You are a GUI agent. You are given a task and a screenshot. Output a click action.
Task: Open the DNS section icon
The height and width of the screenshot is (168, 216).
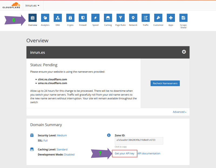(58, 18)
